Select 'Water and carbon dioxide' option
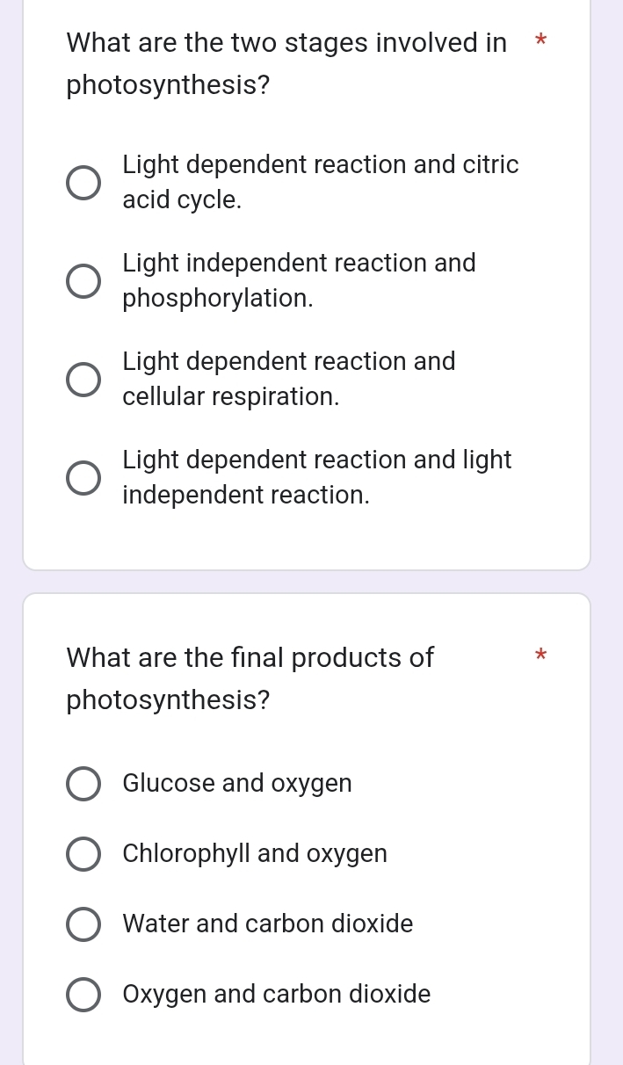Screen dimensions: 623x1065 [x=83, y=924]
